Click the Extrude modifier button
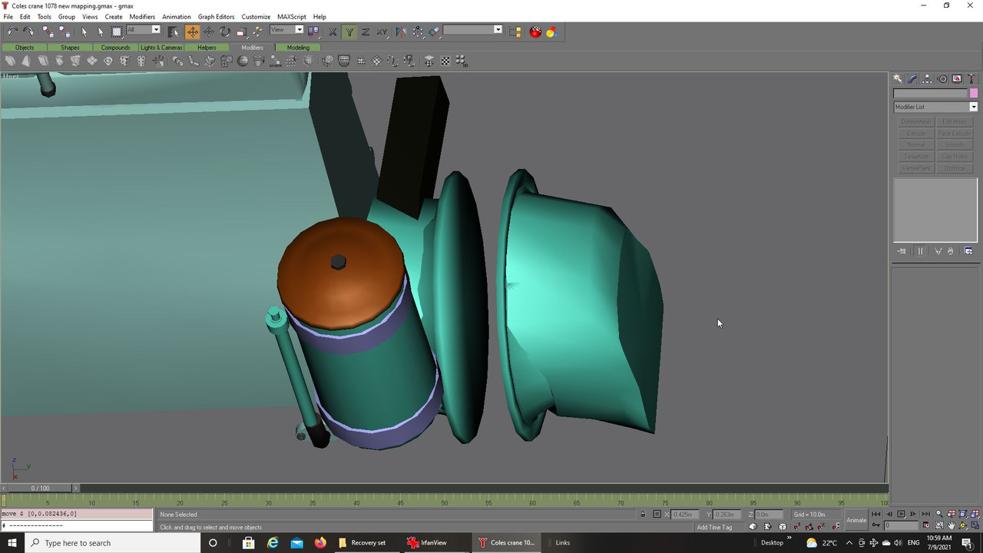 pos(916,133)
